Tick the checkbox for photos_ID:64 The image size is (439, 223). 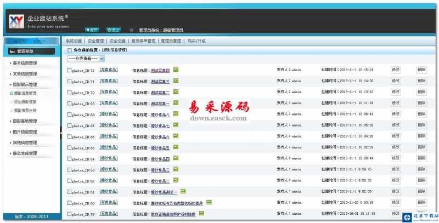click(x=69, y=159)
